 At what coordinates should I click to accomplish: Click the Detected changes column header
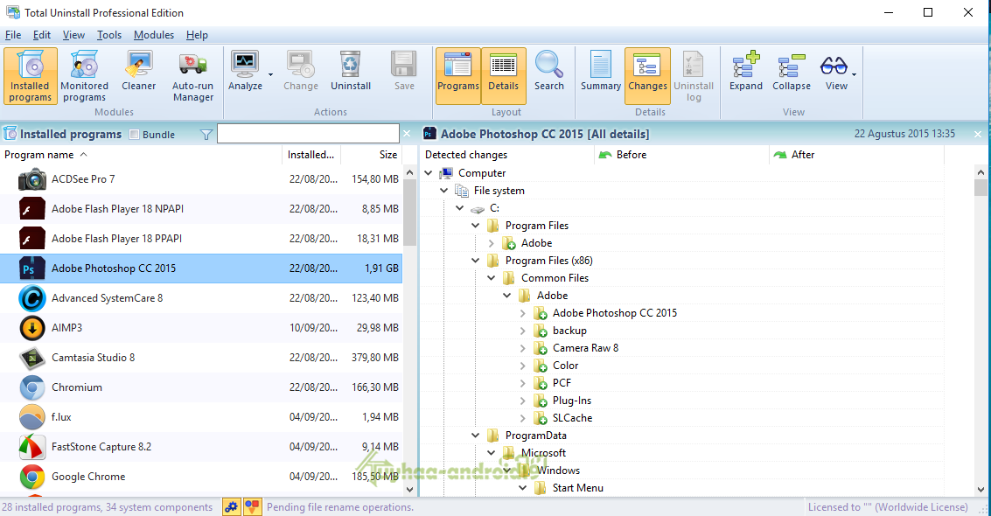point(508,155)
